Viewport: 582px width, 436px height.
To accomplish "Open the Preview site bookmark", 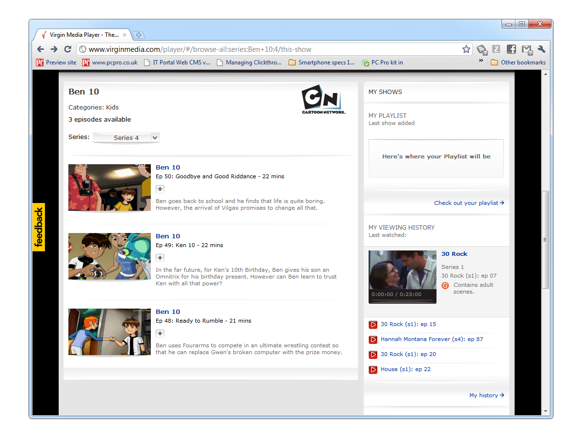I will point(56,62).
